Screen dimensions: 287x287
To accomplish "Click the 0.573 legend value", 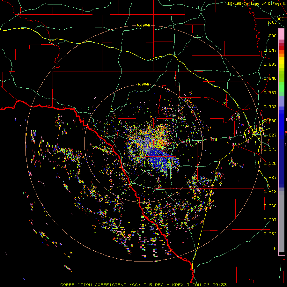I will 270,149.
